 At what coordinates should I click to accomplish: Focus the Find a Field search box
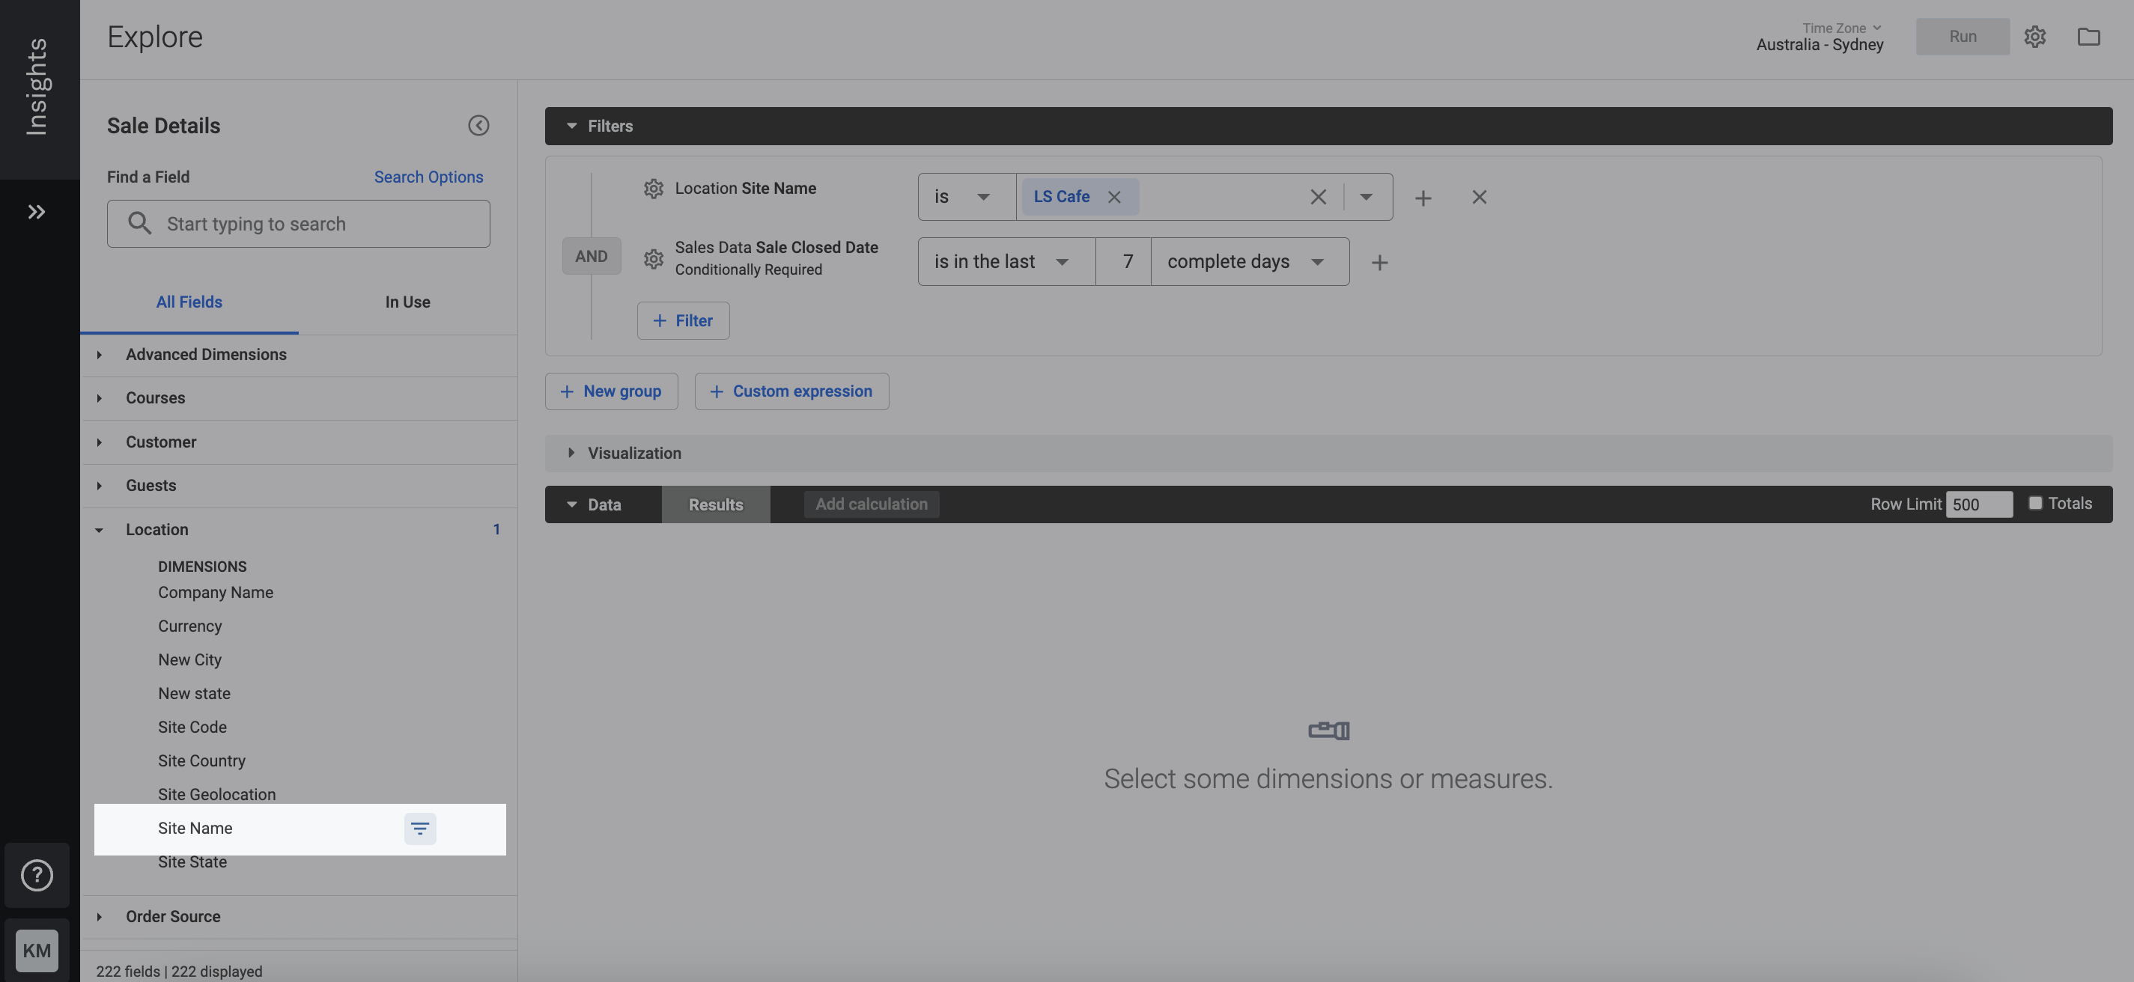[x=298, y=224]
